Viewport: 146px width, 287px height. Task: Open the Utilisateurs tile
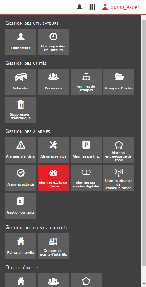[21, 42]
